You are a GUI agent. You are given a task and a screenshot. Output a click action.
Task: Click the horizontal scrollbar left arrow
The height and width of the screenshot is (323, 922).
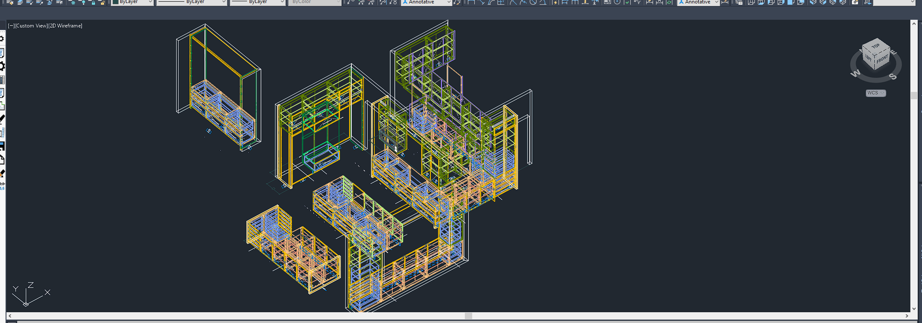[10, 316]
